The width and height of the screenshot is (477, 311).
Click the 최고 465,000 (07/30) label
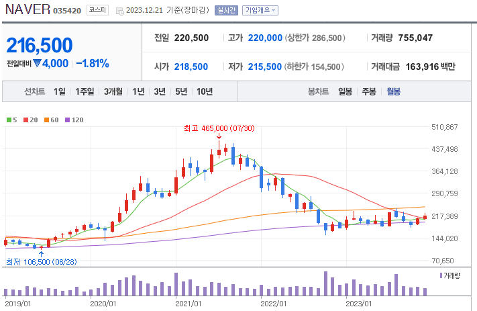point(219,128)
